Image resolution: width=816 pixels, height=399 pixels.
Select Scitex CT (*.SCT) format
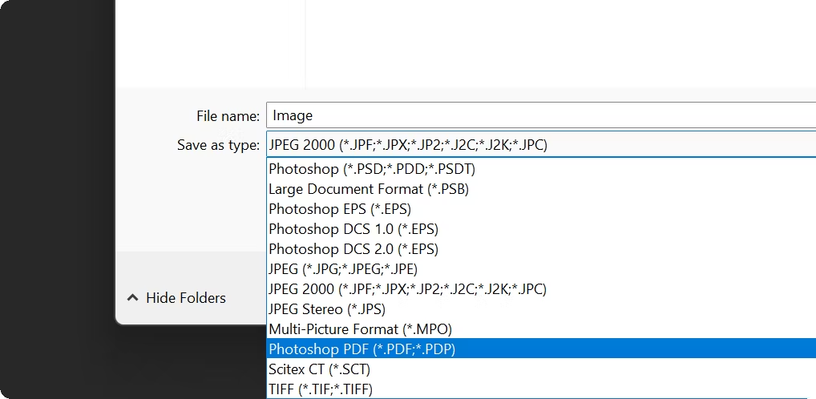pyautogui.click(x=541, y=369)
